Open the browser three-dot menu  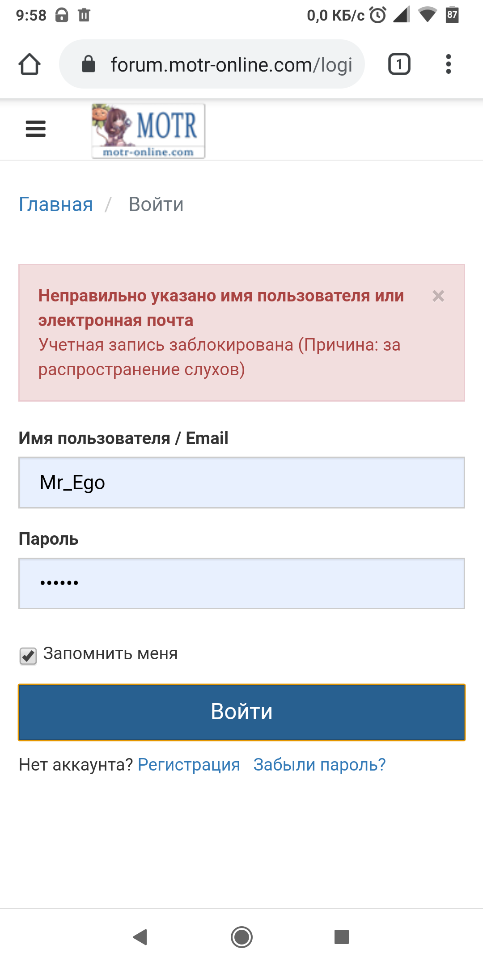tap(448, 64)
